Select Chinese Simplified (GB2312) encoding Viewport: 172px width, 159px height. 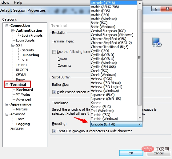coord(111,43)
